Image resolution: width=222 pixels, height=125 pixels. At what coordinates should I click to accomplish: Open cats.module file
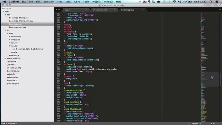click(13, 77)
